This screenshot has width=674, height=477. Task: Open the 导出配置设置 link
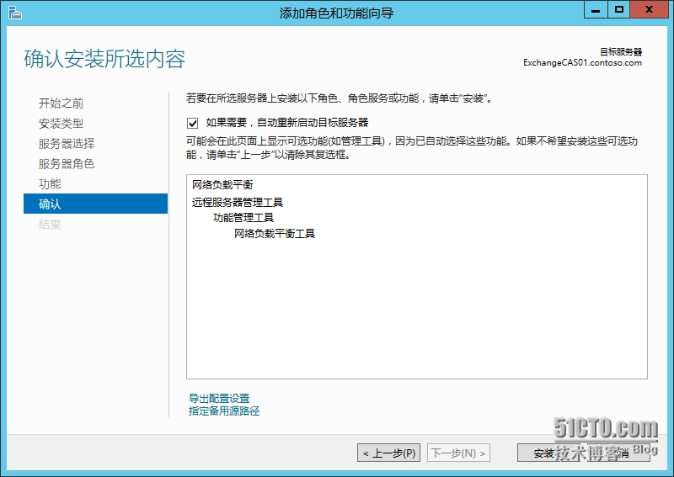[x=219, y=399]
